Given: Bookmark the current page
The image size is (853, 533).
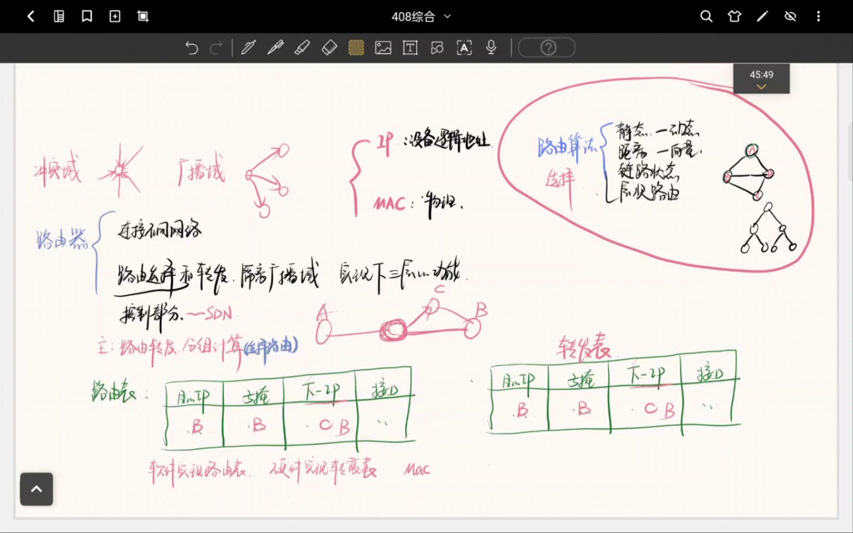Looking at the screenshot, I should point(87,17).
